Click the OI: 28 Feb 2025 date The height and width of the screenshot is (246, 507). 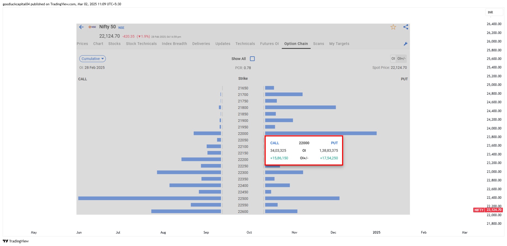[92, 68]
